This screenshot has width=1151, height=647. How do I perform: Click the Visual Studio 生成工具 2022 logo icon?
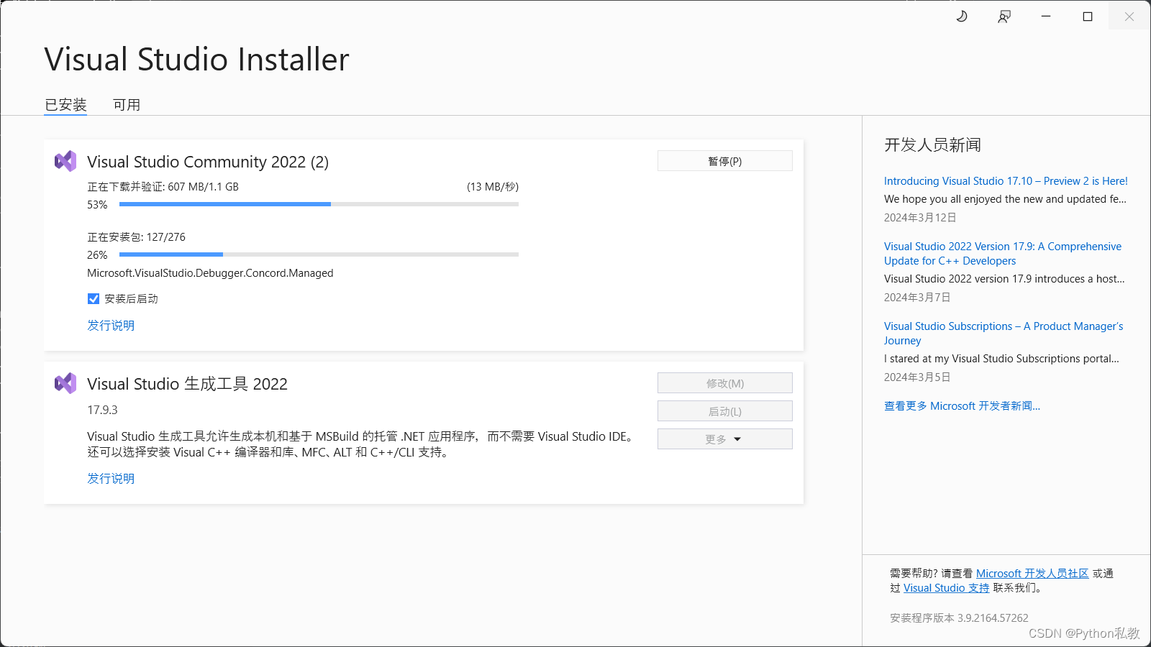coord(65,383)
